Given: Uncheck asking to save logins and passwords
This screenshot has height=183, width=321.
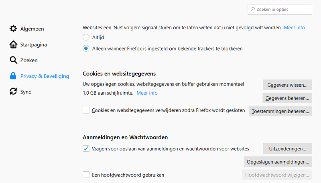Looking at the screenshot, I should pyautogui.click(x=86, y=148).
